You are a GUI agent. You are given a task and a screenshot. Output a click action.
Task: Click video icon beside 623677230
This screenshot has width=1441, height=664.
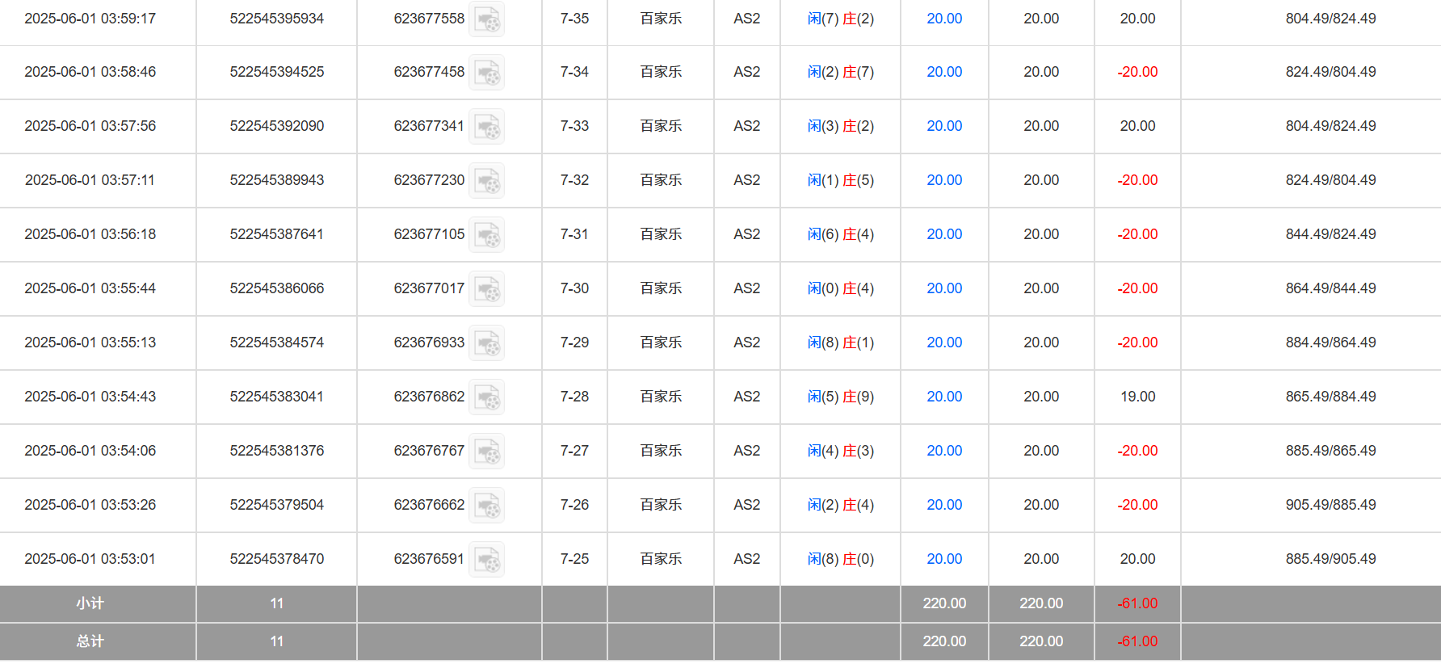[487, 181]
